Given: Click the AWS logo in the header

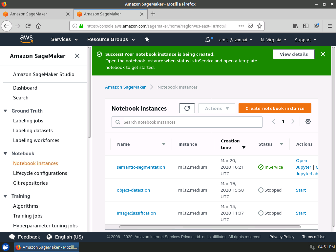Looking at the screenshot, I should pyautogui.click(x=26, y=39).
